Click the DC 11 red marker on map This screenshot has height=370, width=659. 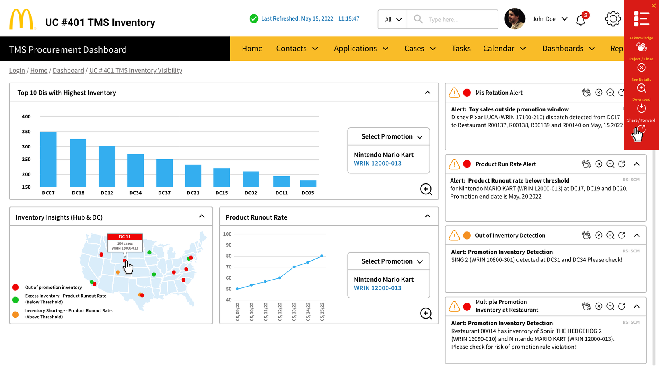[124, 261]
